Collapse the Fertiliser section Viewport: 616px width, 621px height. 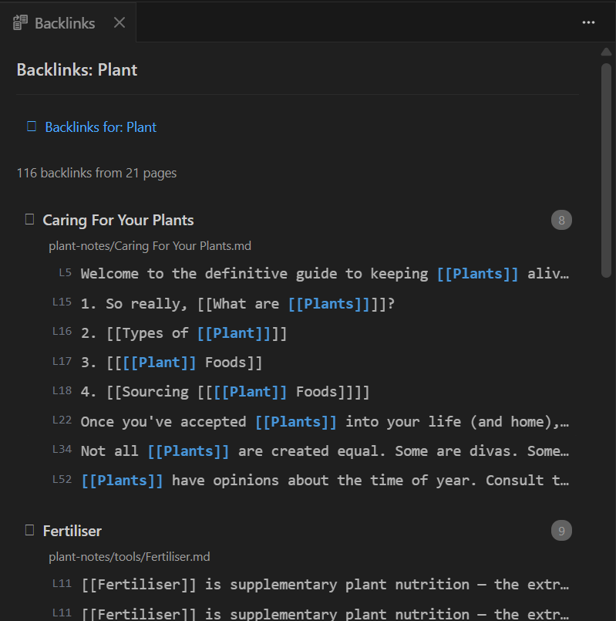coord(30,530)
